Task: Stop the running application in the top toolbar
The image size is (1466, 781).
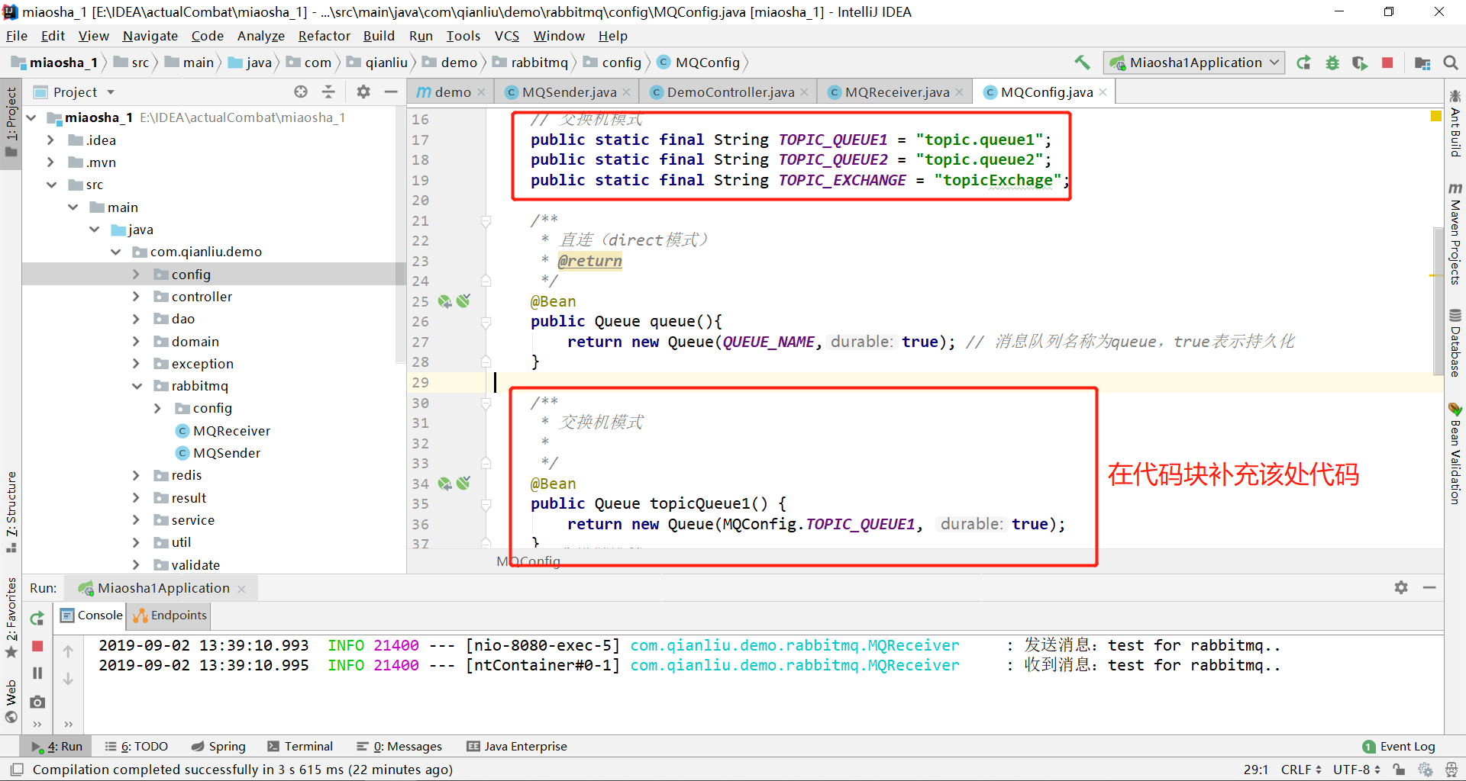Action: point(1387,63)
